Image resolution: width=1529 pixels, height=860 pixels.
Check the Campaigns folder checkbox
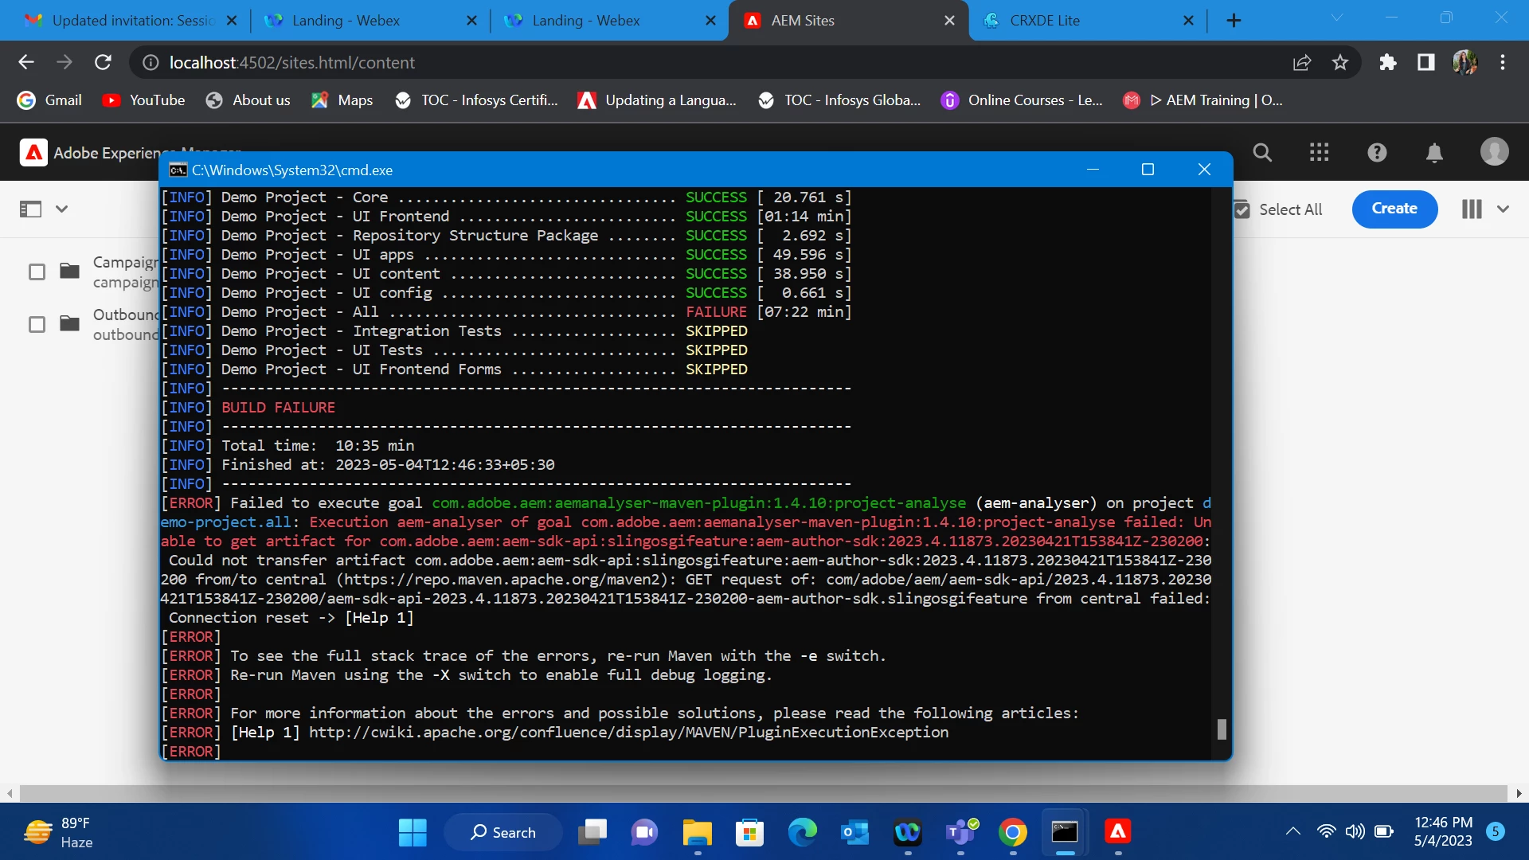tap(37, 272)
